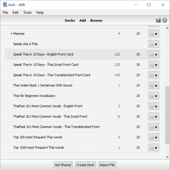Click the scrollbar down arrow

[167, 157]
